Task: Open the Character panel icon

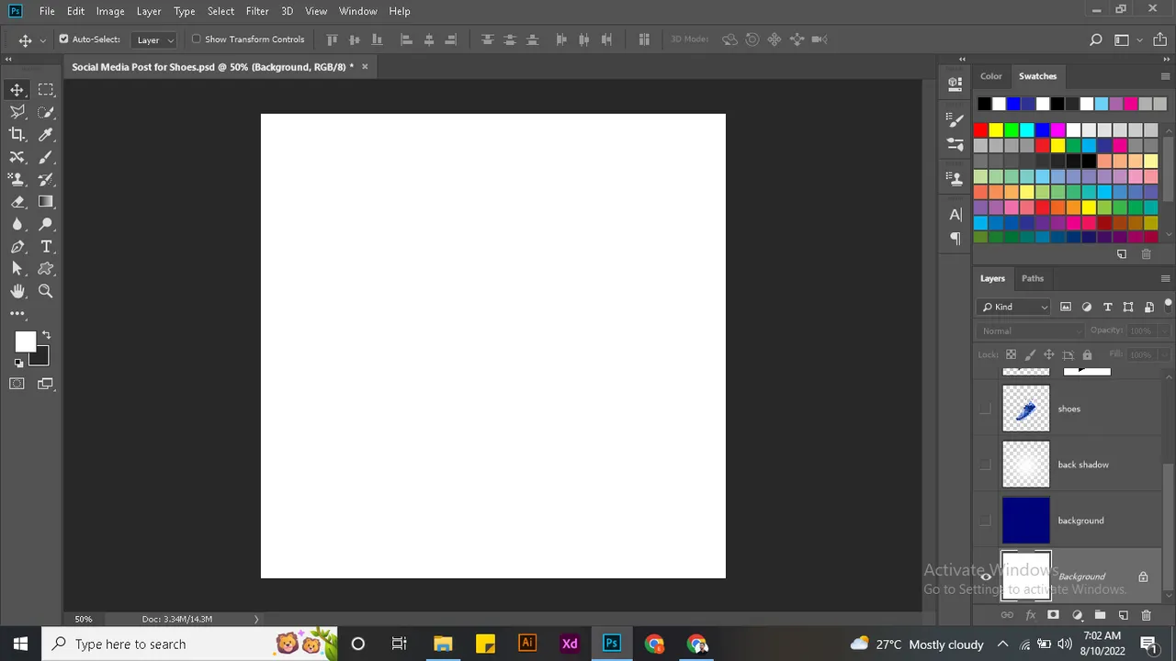Action: (x=955, y=215)
